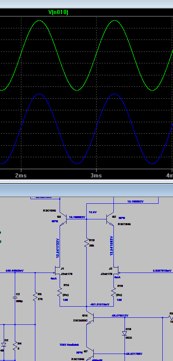
Task: Select the Q2 NPN transistor symbol
Action: (110, 219)
